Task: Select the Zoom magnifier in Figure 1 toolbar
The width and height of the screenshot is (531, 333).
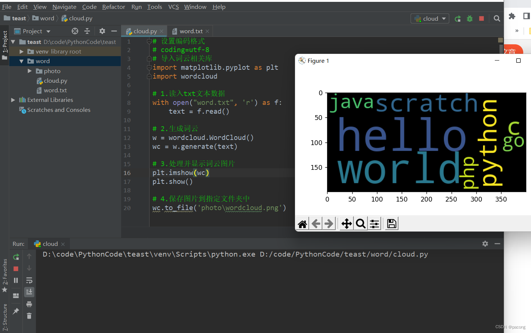Action: tap(360, 224)
